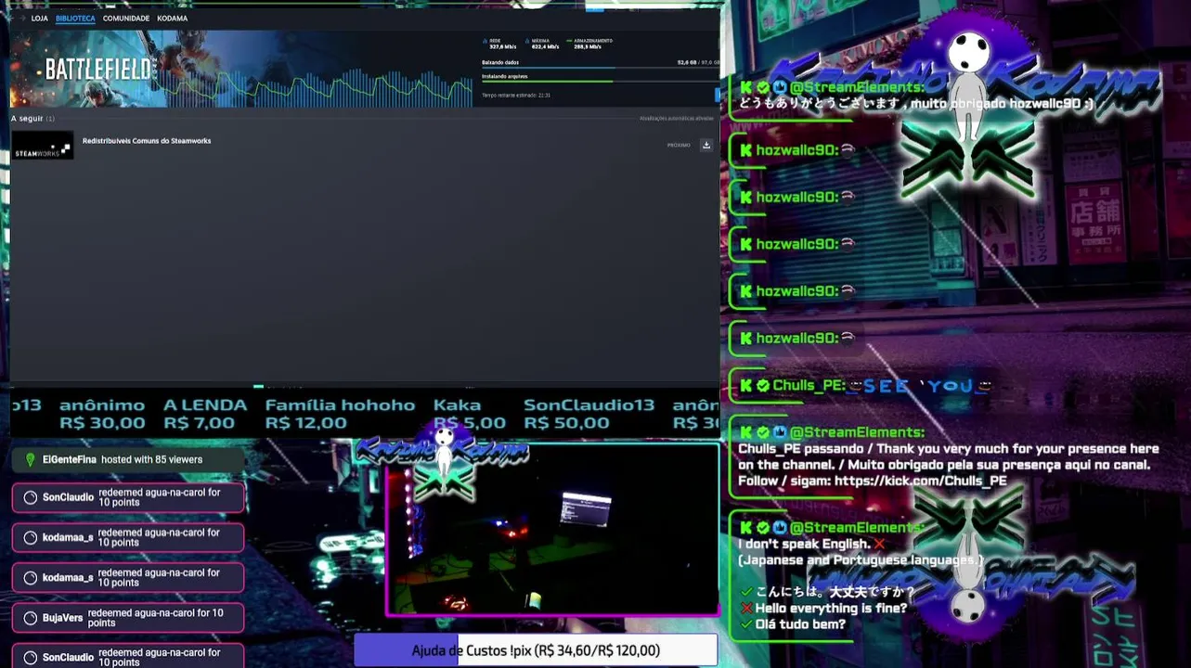This screenshot has height=668, width=1191.
Task: Click the 'A seguir (1)' queue heading
Action: click(x=32, y=119)
